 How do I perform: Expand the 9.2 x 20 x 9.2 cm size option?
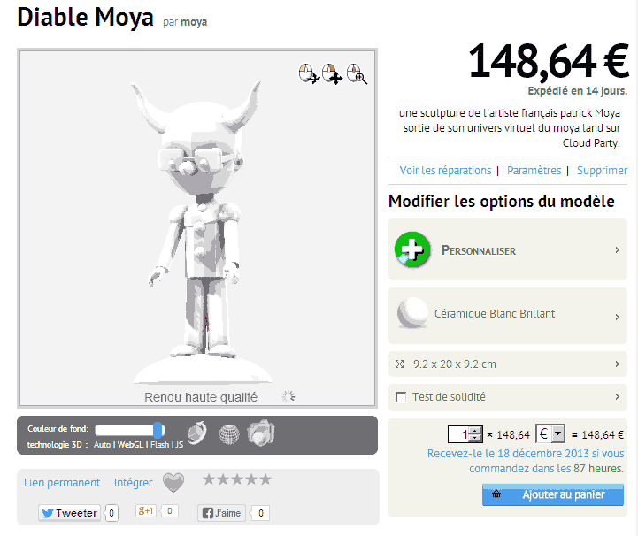[x=508, y=364]
